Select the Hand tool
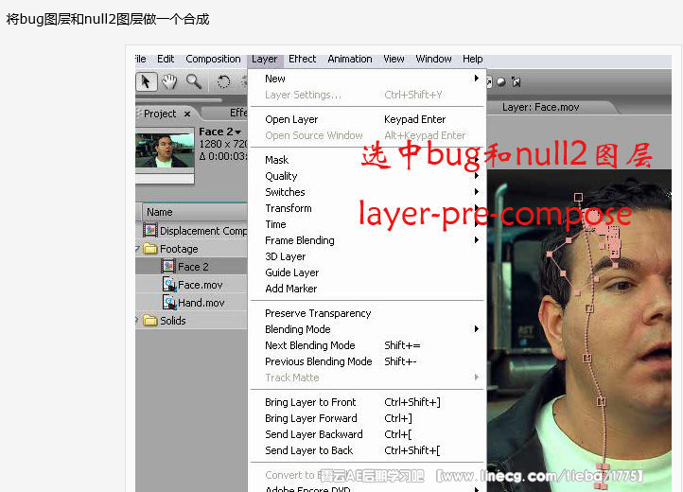Image resolution: width=683 pixels, height=492 pixels. [169, 82]
